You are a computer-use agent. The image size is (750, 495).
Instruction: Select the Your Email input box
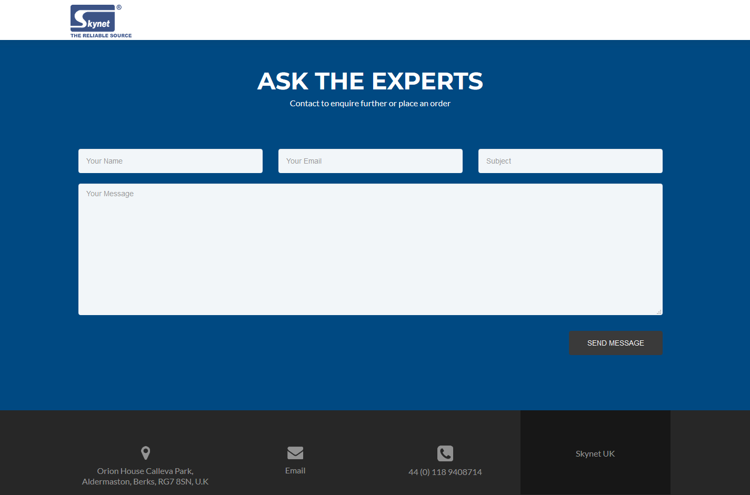[371, 161]
